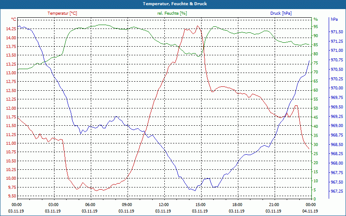Click the "968,00" tick on the pressure axis

click(x=337, y=163)
